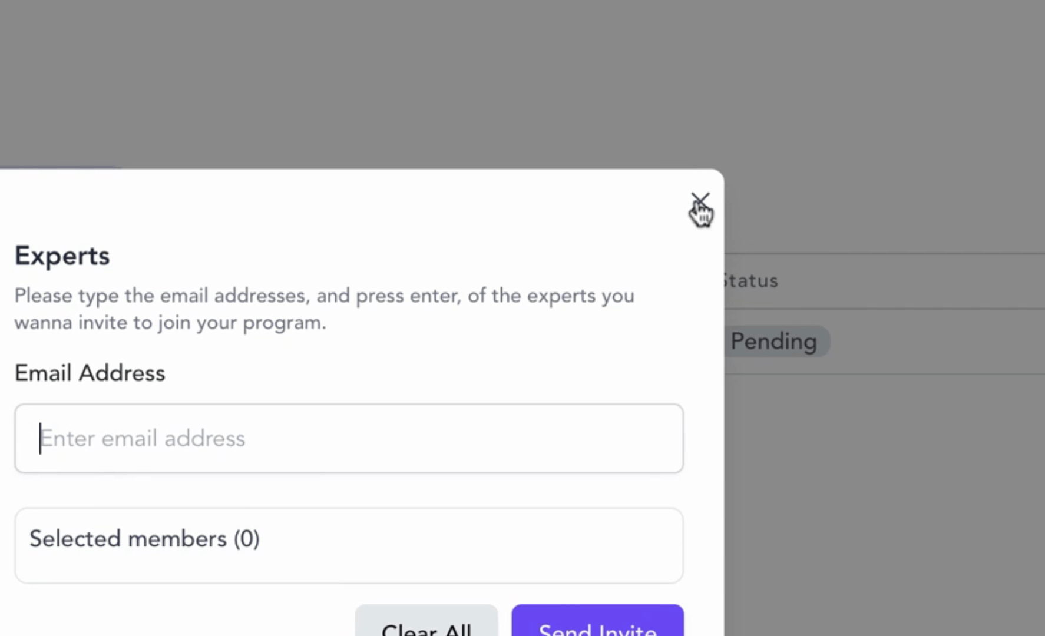Select the Pending status badge
The height and width of the screenshot is (636, 1045).
click(x=775, y=342)
